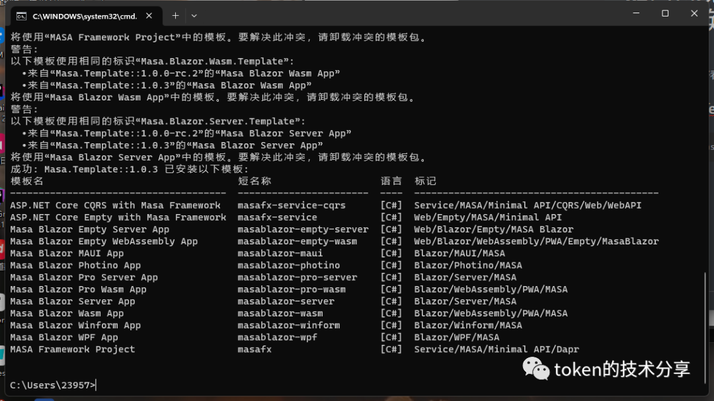714x401 pixels.
Task: Click tags Service/MASA/Minimal API/Dapr
Action: [x=496, y=349]
